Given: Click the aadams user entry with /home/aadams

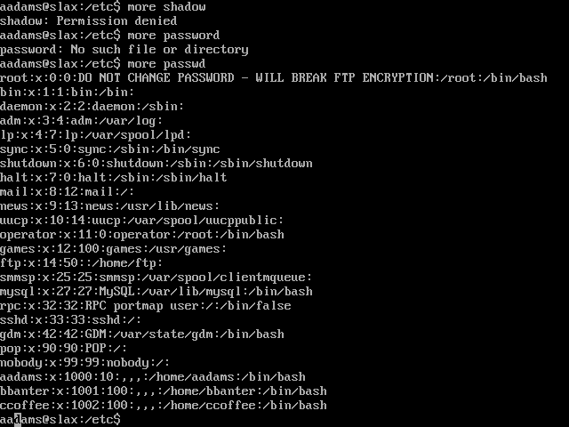Looking at the screenshot, I should click(x=153, y=377).
